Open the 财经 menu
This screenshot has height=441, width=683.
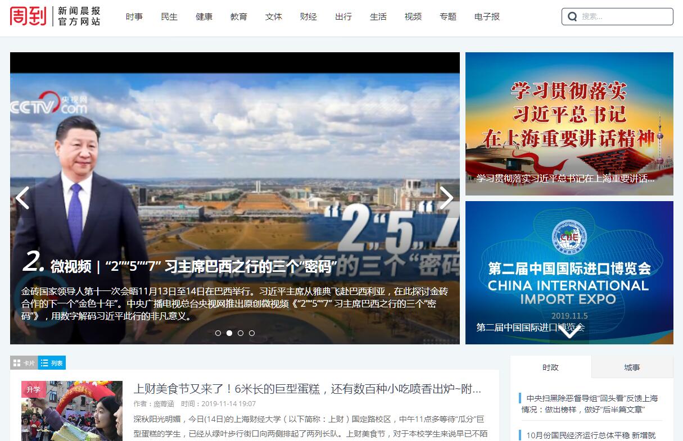309,17
